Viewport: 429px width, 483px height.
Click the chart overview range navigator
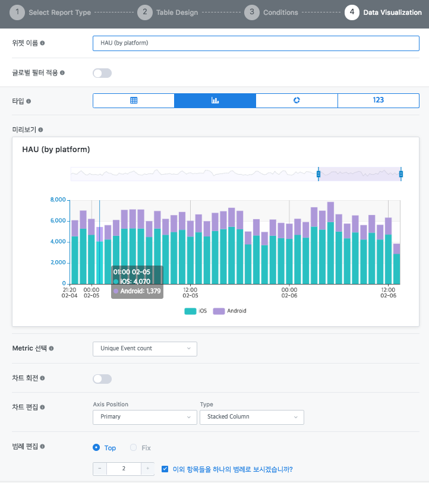tap(236, 174)
